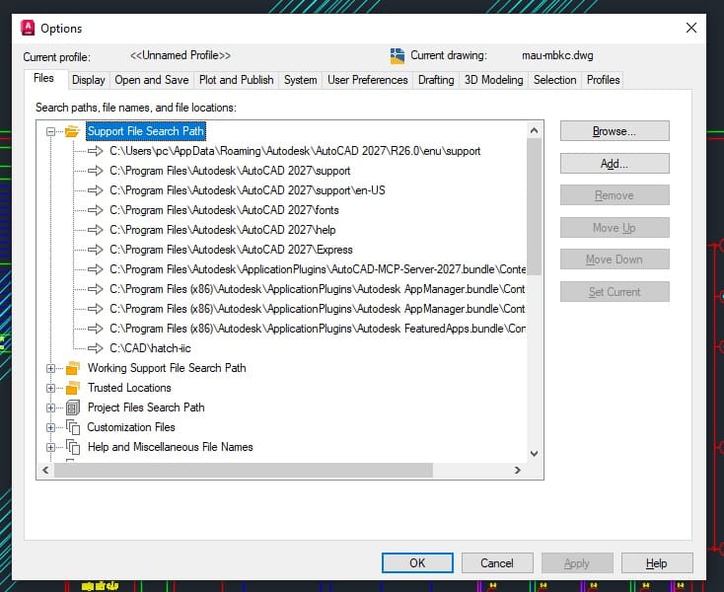724x592 pixels.
Task: Expand the Trusted Locations node
Action: click(x=50, y=389)
